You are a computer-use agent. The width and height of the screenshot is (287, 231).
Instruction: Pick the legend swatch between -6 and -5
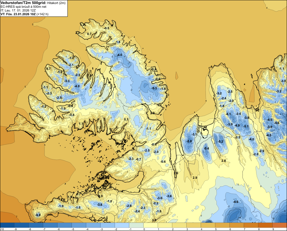coord(65,225)
